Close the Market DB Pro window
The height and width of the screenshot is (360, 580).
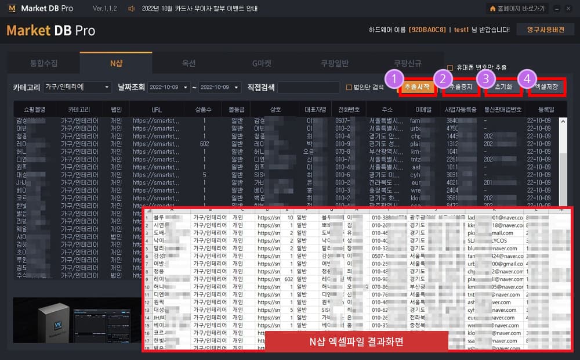[568, 9]
